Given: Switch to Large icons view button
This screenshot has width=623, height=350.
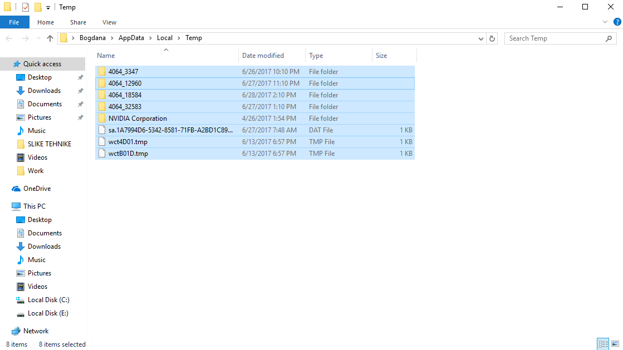Looking at the screenshot, I should [615, 344].
